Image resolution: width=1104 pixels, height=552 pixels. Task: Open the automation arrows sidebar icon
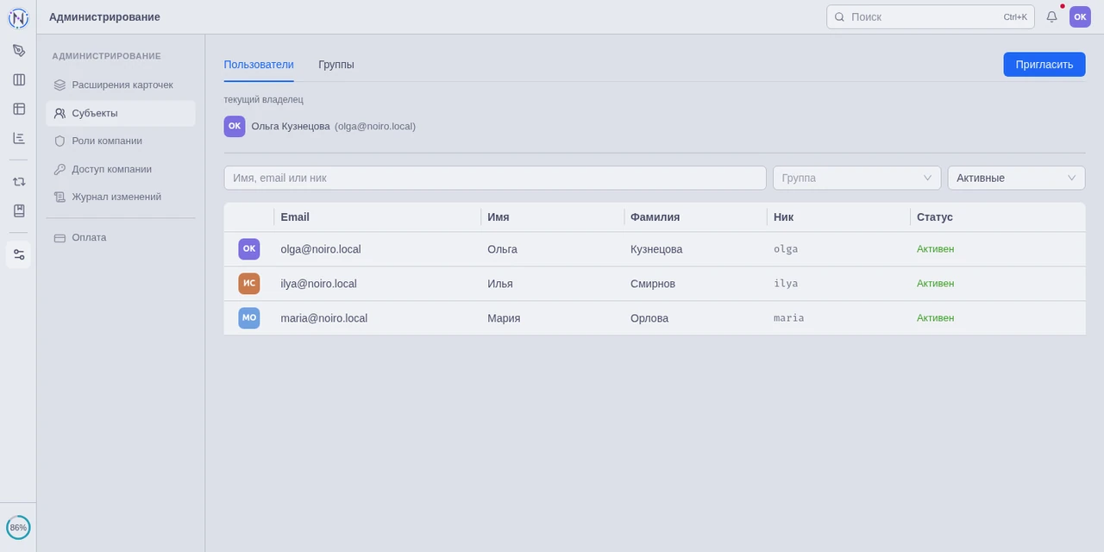click(18, 181)
